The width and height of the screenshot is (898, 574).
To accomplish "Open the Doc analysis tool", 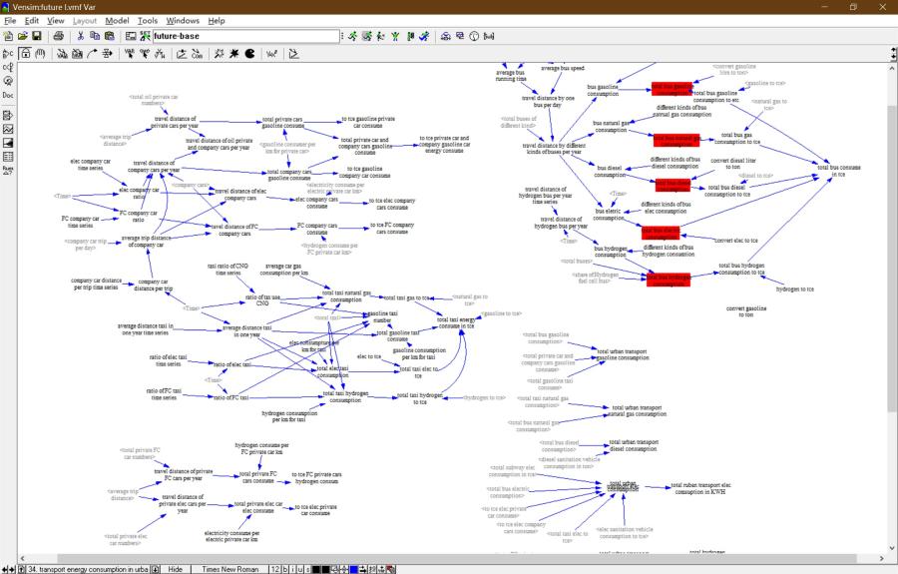I will 8,95.
